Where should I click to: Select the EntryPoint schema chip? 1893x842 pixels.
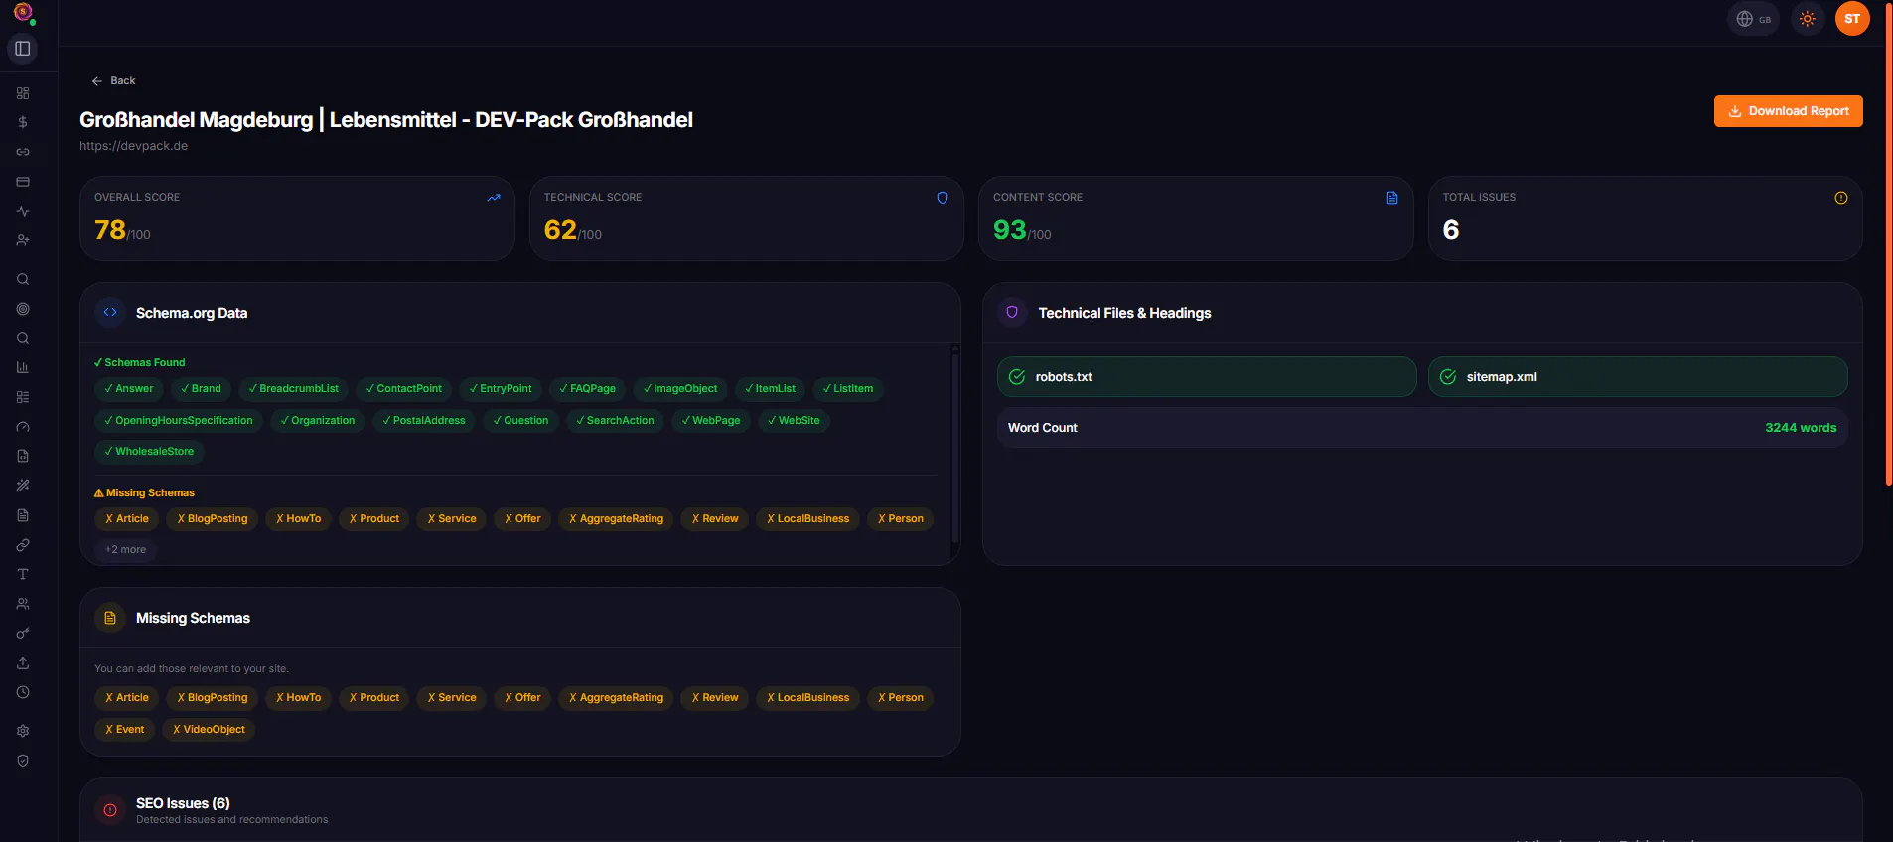click(x=501, y=389)
